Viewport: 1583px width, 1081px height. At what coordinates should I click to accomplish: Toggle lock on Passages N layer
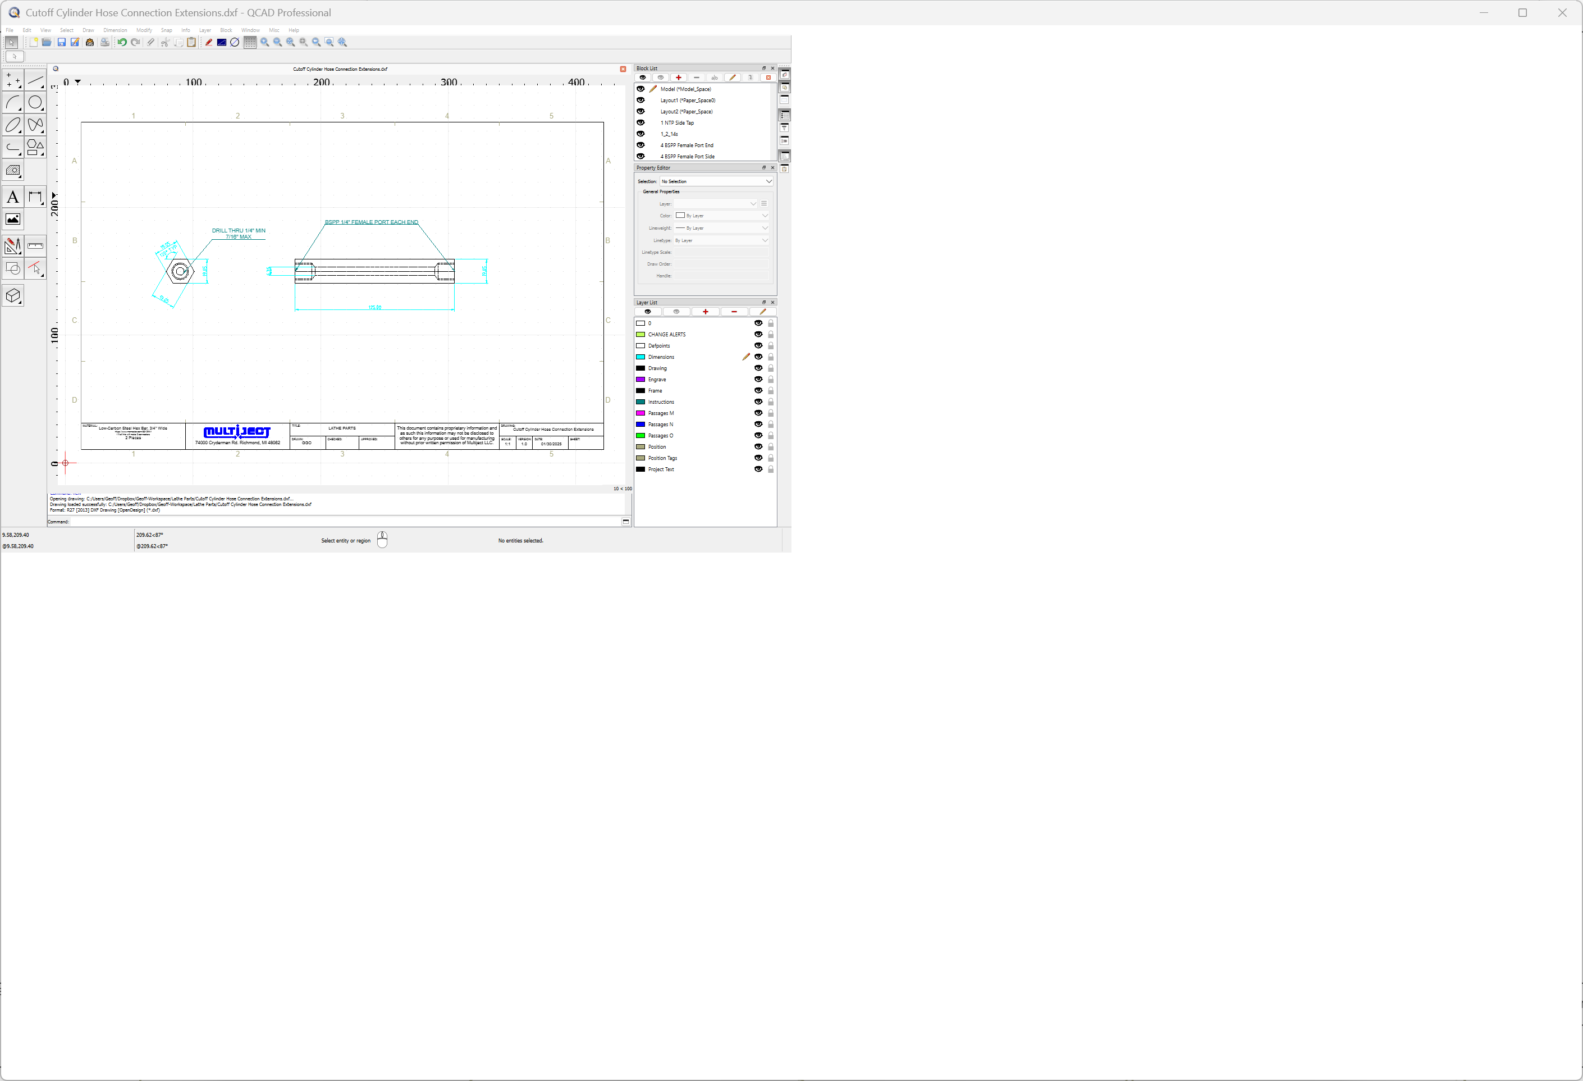(771, 425)
